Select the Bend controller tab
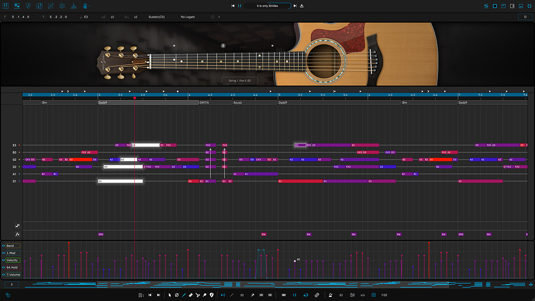The width and height of the screenshot is (535, 301). pyautogui.click(x=13, y=246)
